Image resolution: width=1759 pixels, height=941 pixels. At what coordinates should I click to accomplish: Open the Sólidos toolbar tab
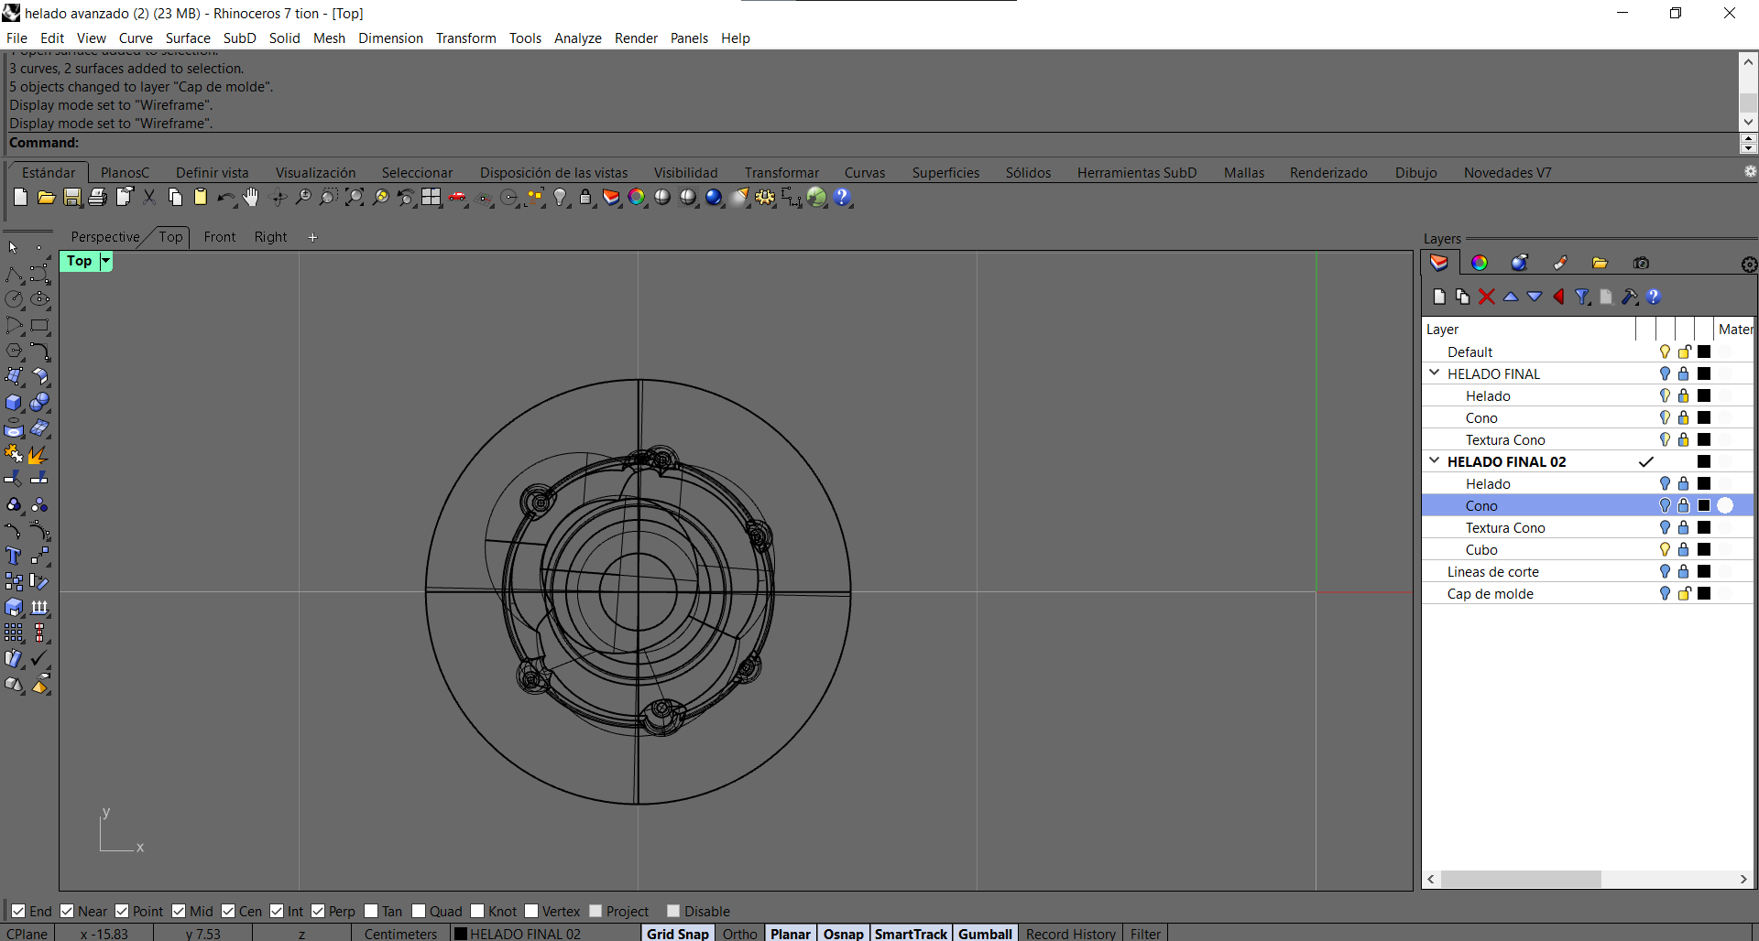point(1028,173)
